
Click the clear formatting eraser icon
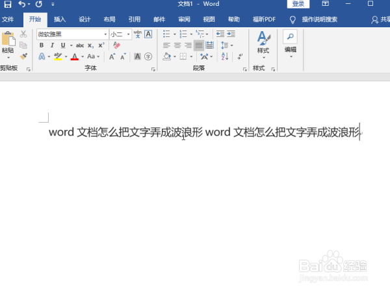(x=116, y=45)
